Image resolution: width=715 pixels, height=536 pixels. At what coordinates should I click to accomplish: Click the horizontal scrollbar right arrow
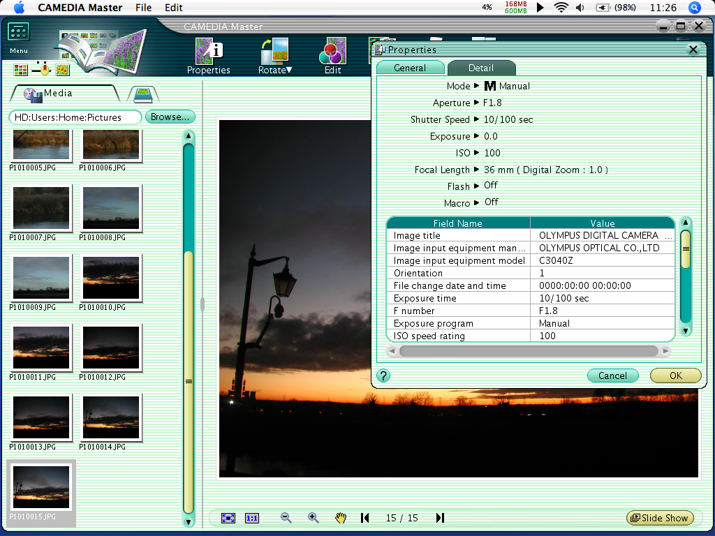[665, 351]
